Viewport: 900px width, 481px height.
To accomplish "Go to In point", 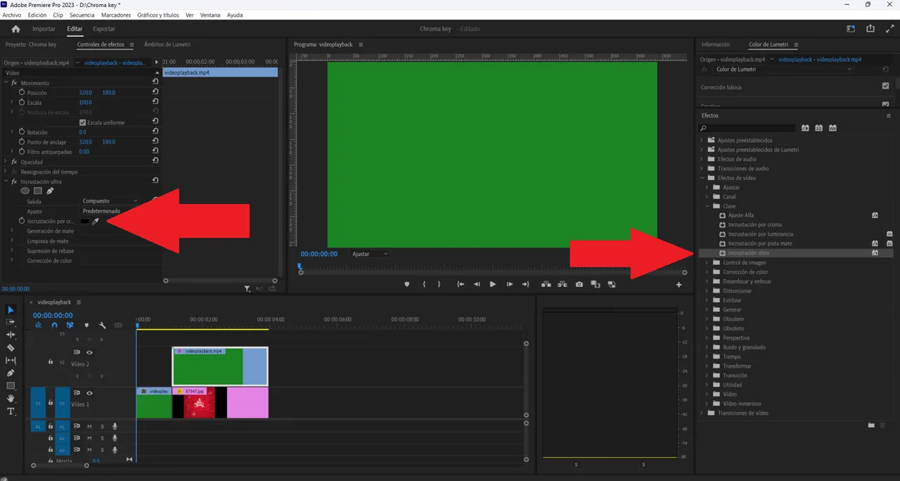I will pos(460,284).
